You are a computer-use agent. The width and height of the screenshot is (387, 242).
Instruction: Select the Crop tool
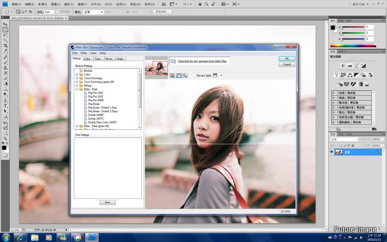tap(5, 46)
